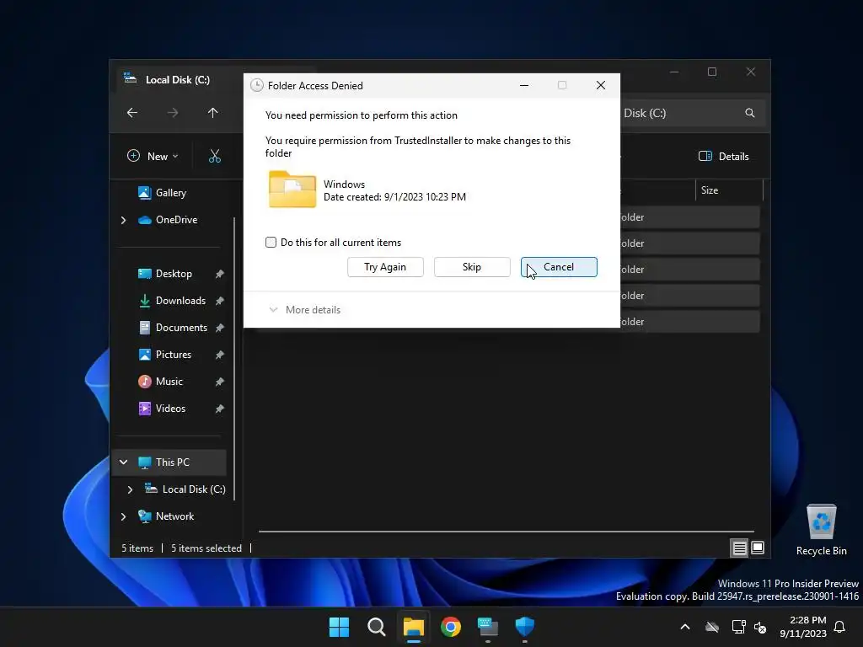
Task: Click the OneDrive cloud tray icon
Action: (x=712, y=627)
